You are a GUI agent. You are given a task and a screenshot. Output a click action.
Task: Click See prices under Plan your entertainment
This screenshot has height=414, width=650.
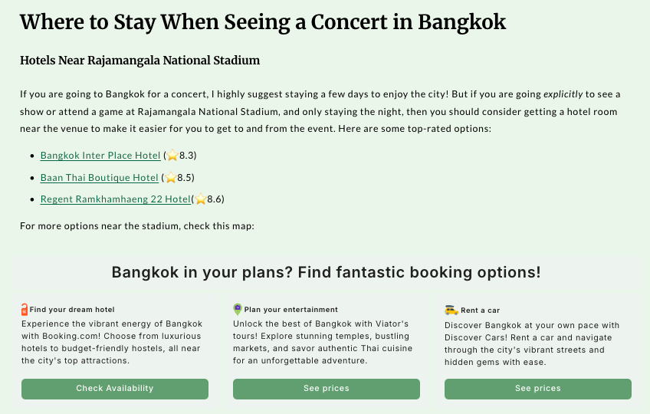(x=327, y=389)
